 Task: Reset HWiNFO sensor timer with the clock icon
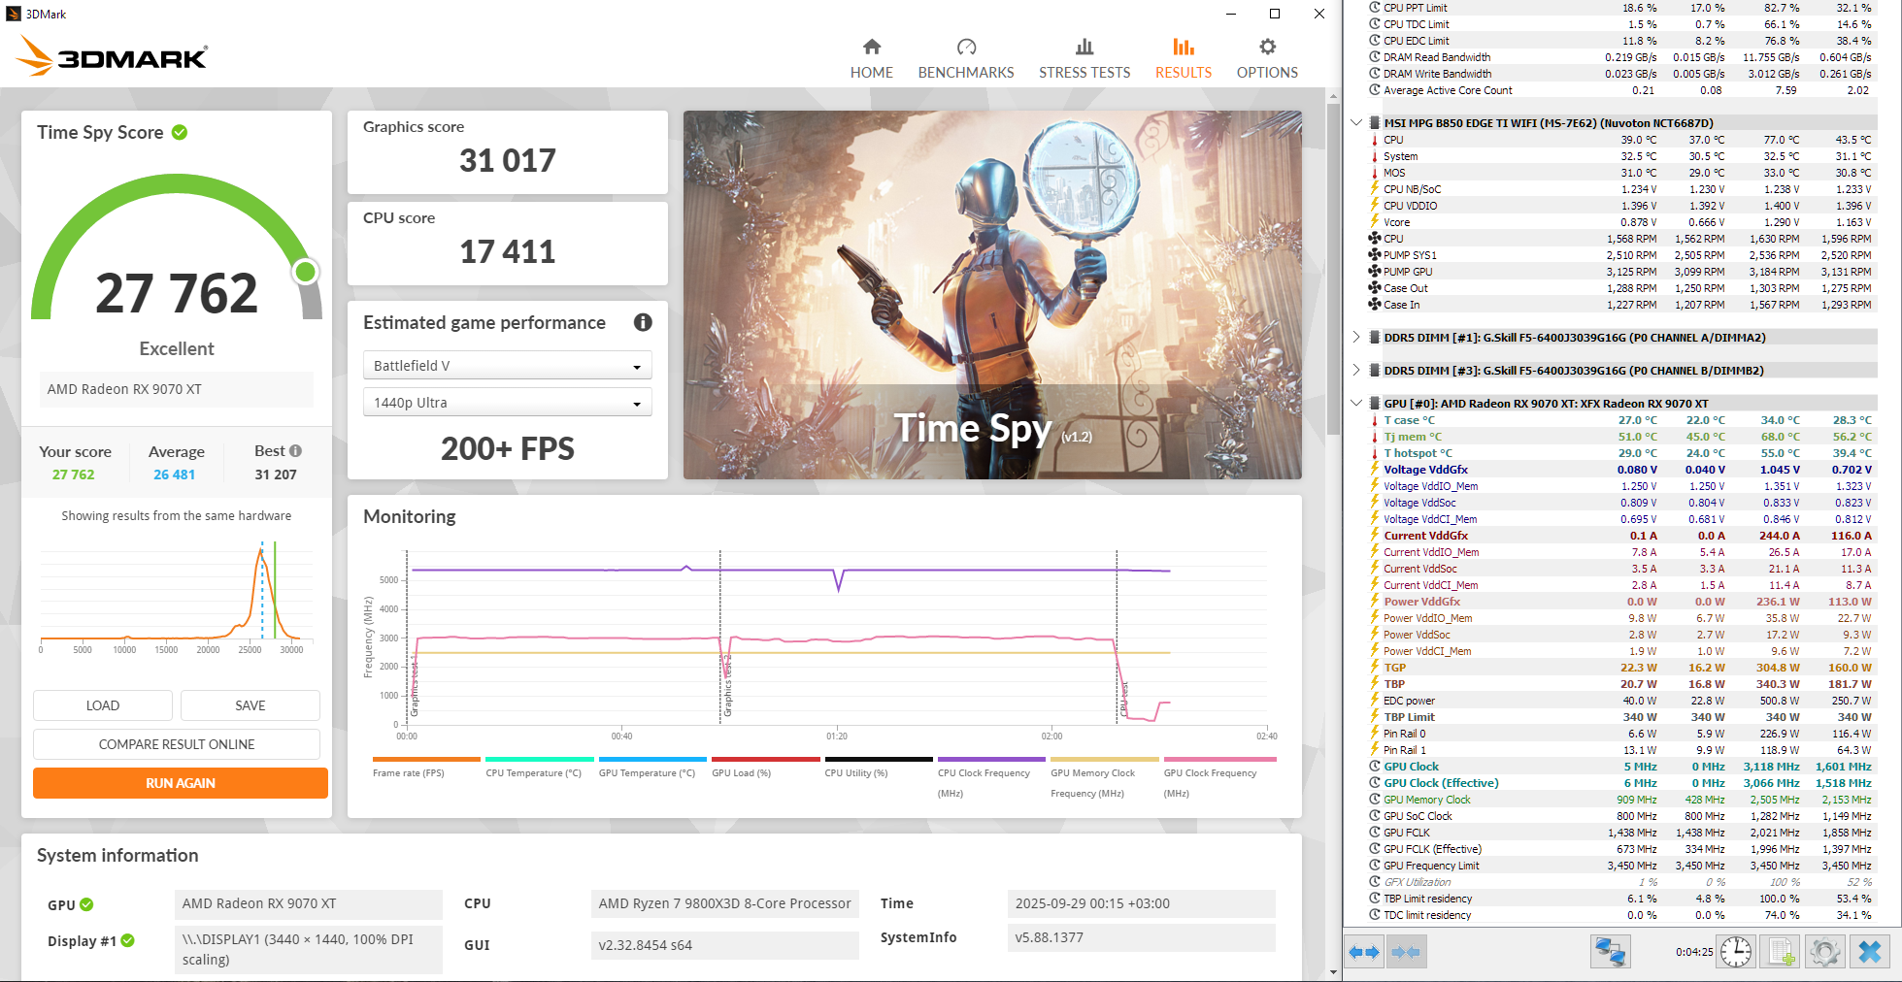(x=1736, y=952)
